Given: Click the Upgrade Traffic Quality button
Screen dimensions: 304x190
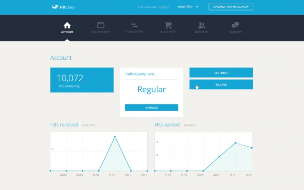Looking at the screenshot, I should (x=231, y=7).
